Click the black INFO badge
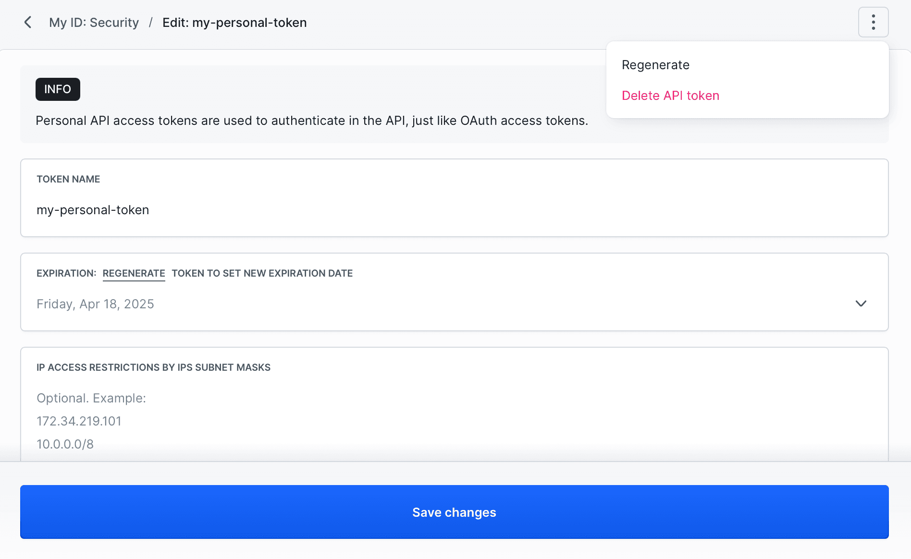Screen dimensions: 911x559 58,89
